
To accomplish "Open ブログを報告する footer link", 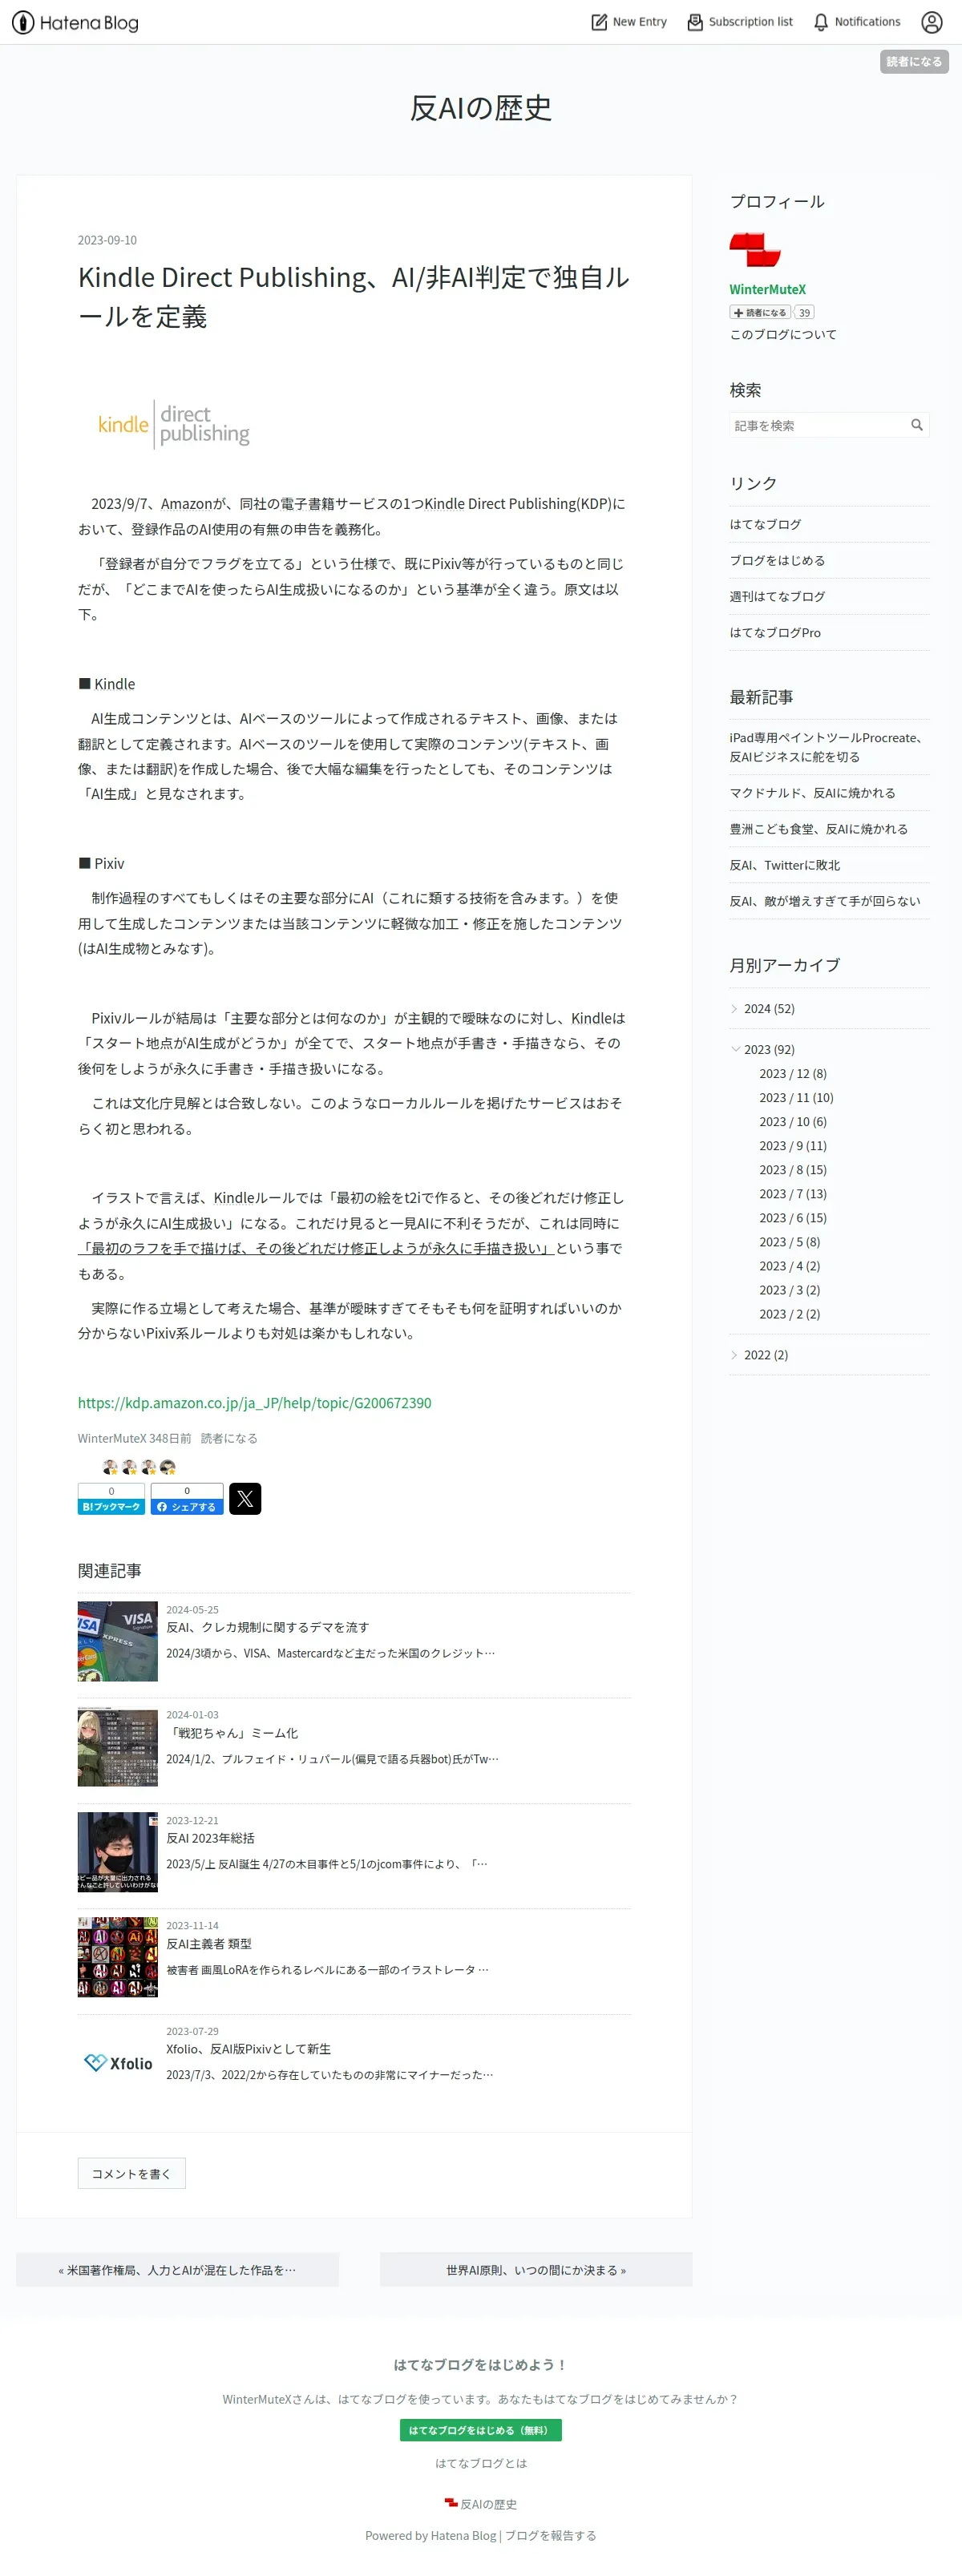I will pos(550,2535).
